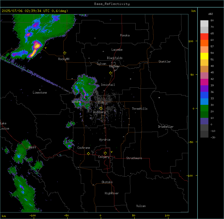Click the yellow diamond marker below Cochrane

(x=88, y=153)
